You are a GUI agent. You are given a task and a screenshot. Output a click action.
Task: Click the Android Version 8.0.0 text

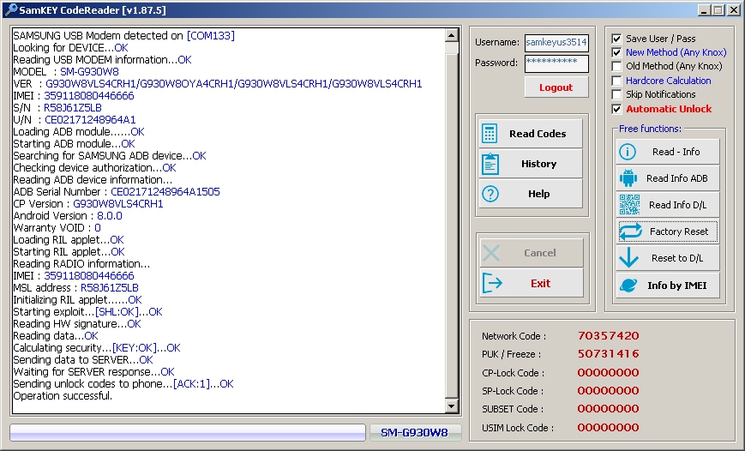coord(110,216)
